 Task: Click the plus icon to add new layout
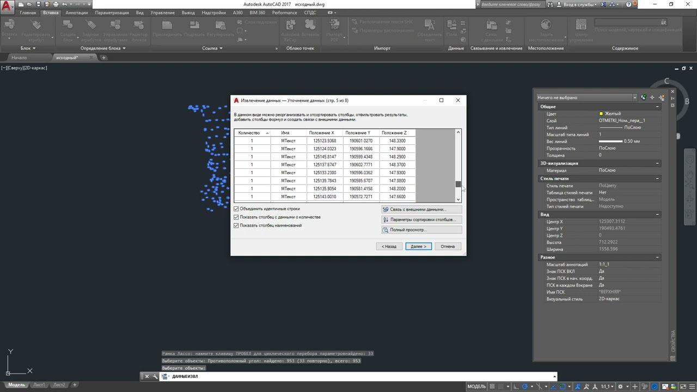75,385
